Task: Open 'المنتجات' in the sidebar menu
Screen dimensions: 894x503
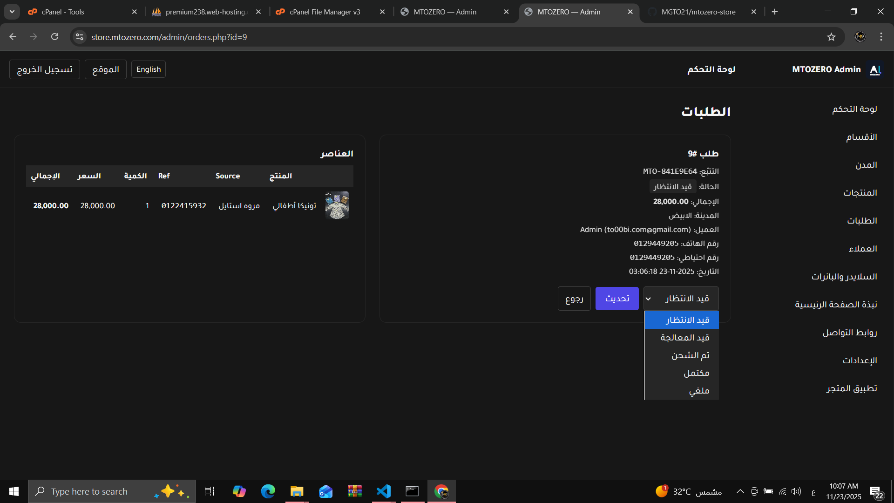Action: click(x=860, y=193)
